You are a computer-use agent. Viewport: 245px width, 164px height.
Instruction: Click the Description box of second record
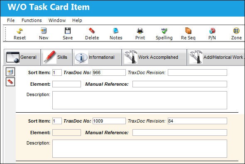click(140, 149)
